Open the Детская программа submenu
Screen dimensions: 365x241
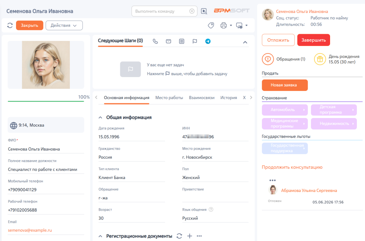click(x=334, y=110)
